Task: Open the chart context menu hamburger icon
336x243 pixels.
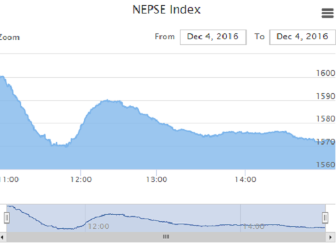Action: click(328, 13)
